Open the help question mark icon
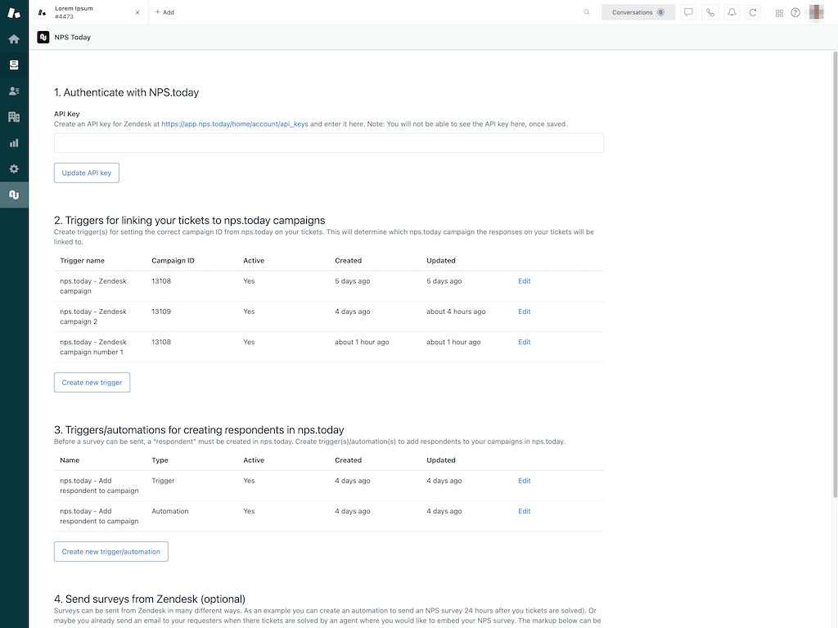 pyautogui.click(x=795, y=12)
